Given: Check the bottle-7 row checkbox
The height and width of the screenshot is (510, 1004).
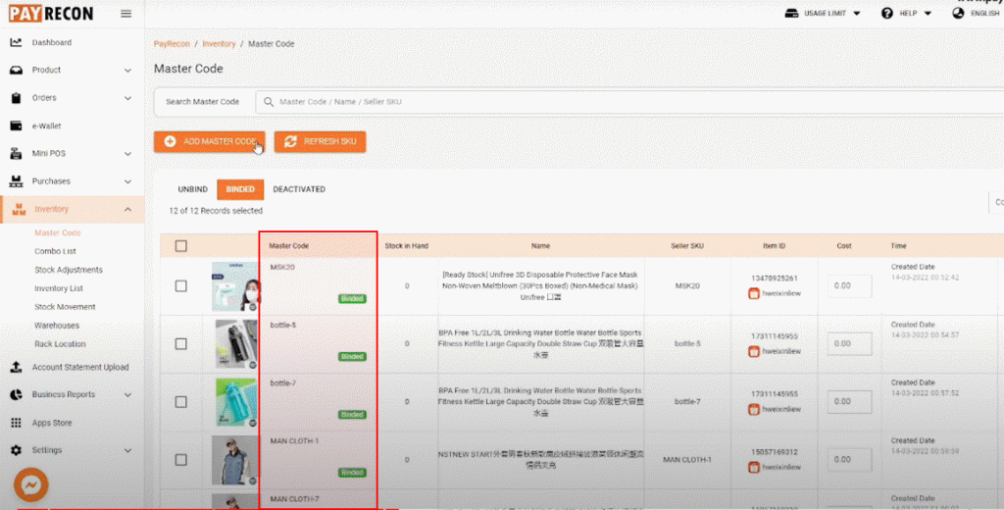Looking at the screenshot, I should click(x=181, y=402).
